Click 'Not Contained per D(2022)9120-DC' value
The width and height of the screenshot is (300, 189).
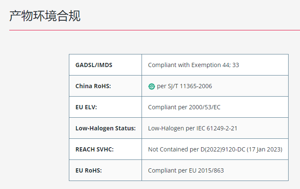coord(196,149)
